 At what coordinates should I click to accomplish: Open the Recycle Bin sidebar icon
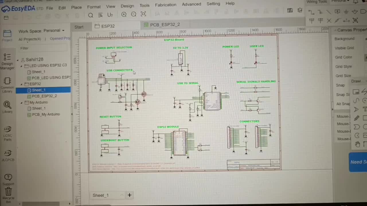[x=8, y=195]
